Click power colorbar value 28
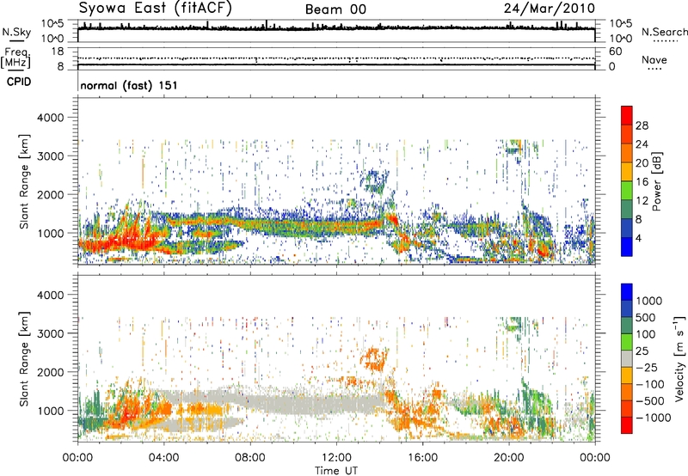This screenshot has height=476, width=688. (642, 125)
